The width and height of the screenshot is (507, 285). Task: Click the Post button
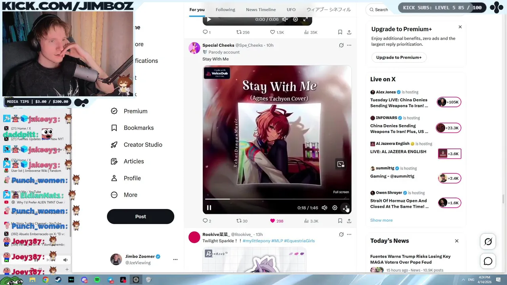click(141, 217)
